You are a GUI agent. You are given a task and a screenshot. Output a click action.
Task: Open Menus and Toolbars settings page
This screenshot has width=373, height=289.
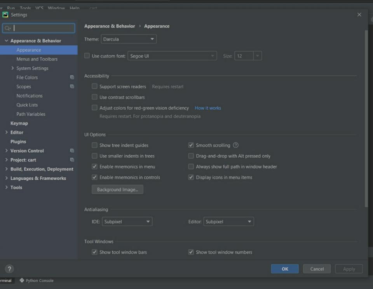(x=37, y=59)
